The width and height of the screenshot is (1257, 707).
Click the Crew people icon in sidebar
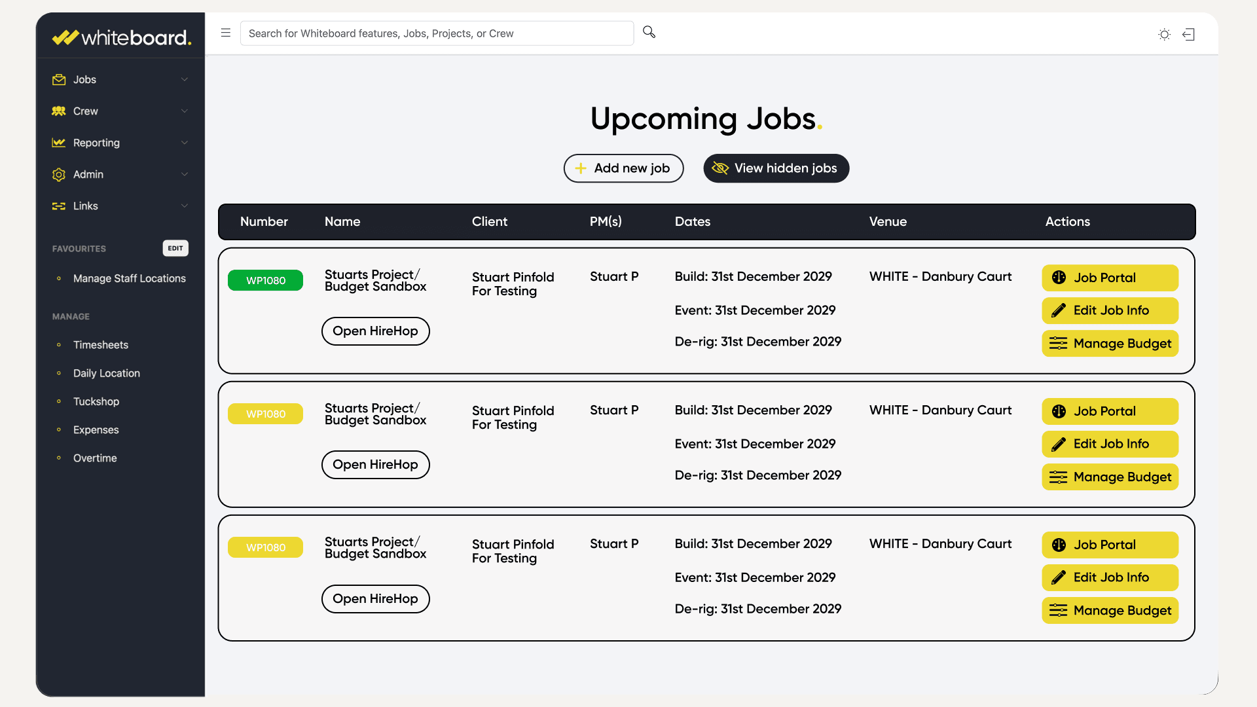click(x=59, y=111)
